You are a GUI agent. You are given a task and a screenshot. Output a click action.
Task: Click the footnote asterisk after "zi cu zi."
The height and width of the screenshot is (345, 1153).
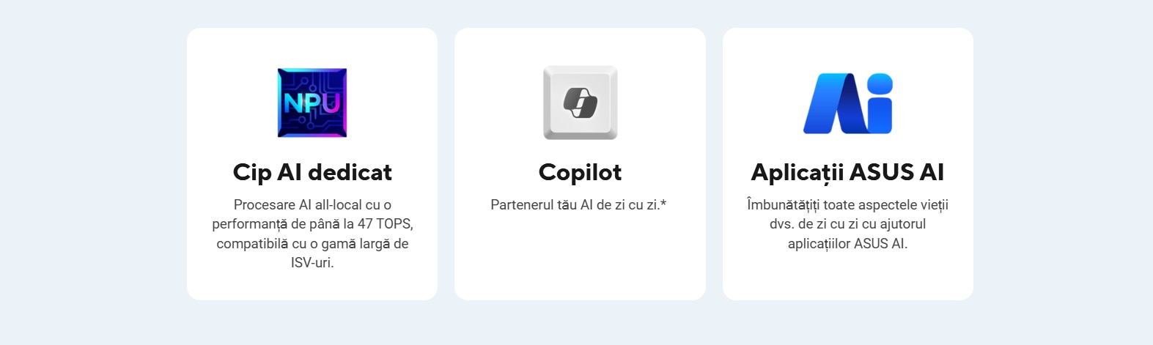pos(663,204)
